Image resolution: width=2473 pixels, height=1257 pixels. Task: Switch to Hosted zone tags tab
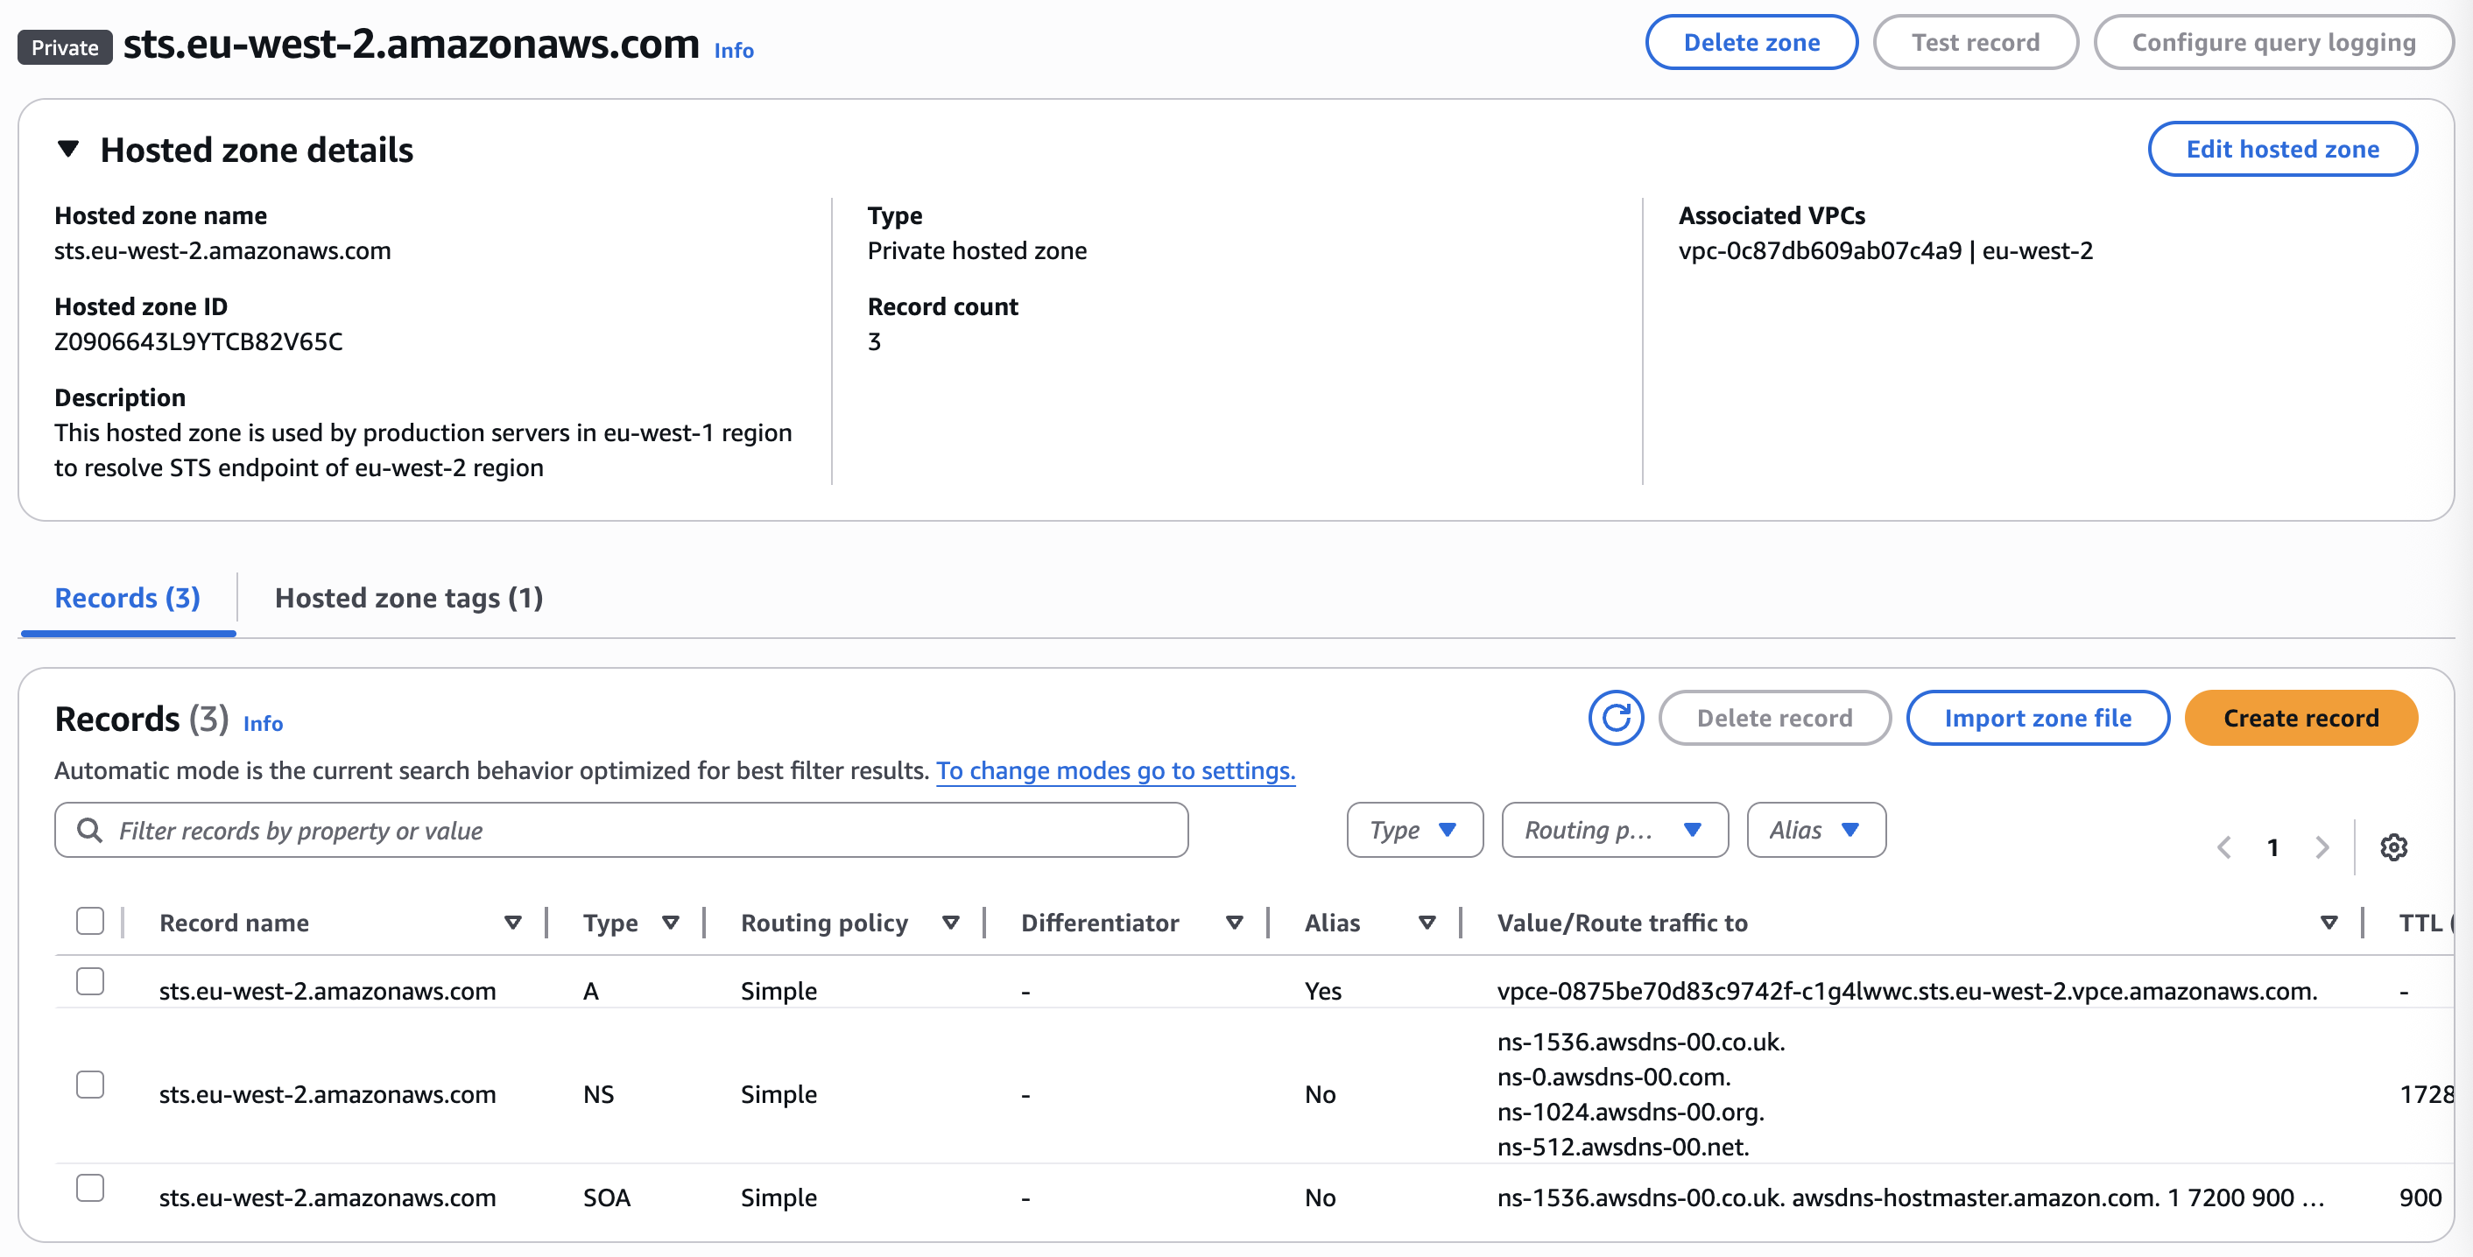[409, 598]
